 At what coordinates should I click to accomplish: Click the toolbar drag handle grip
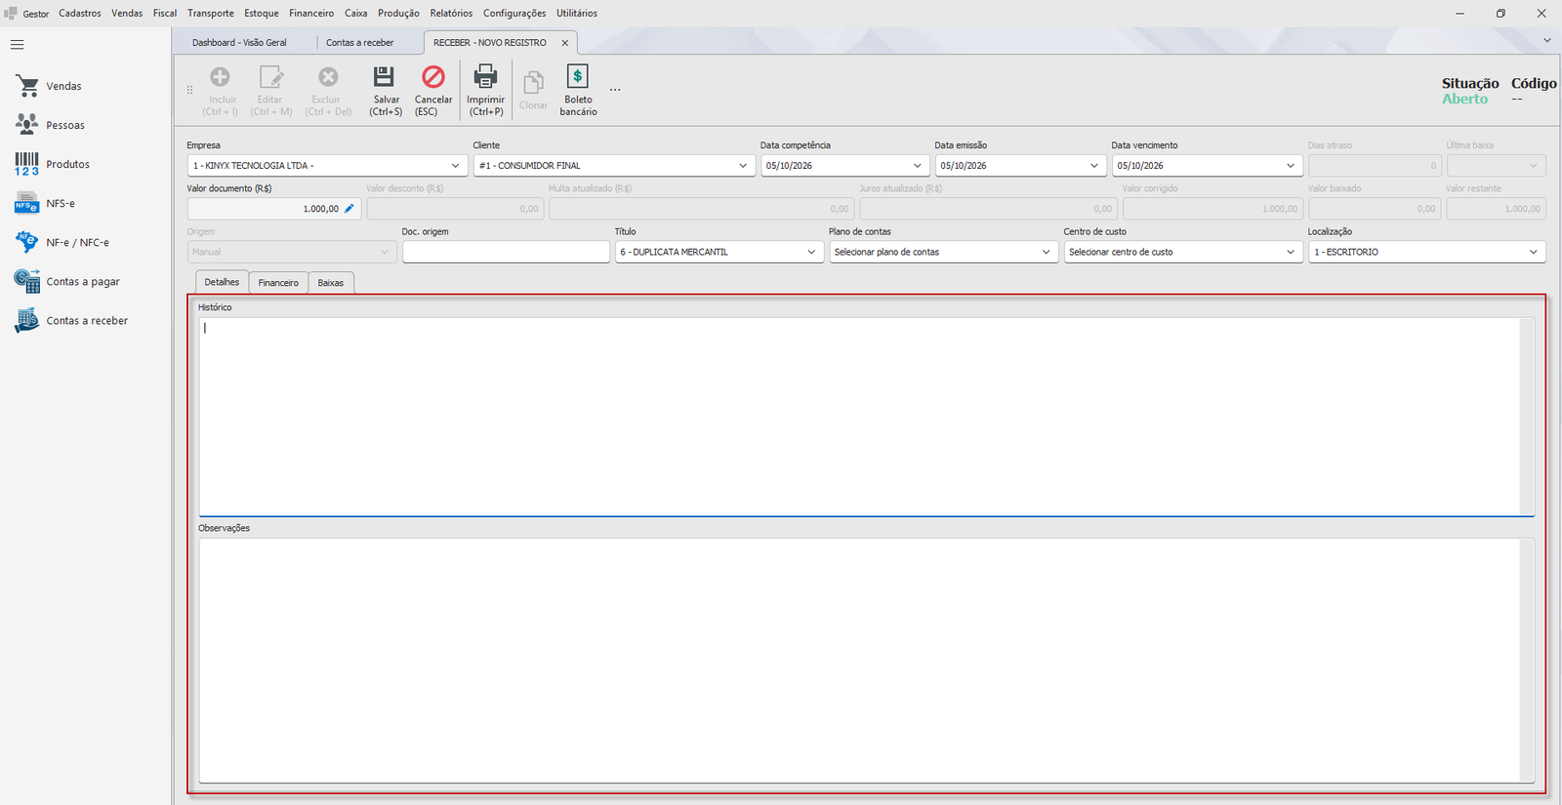[189, 90]
